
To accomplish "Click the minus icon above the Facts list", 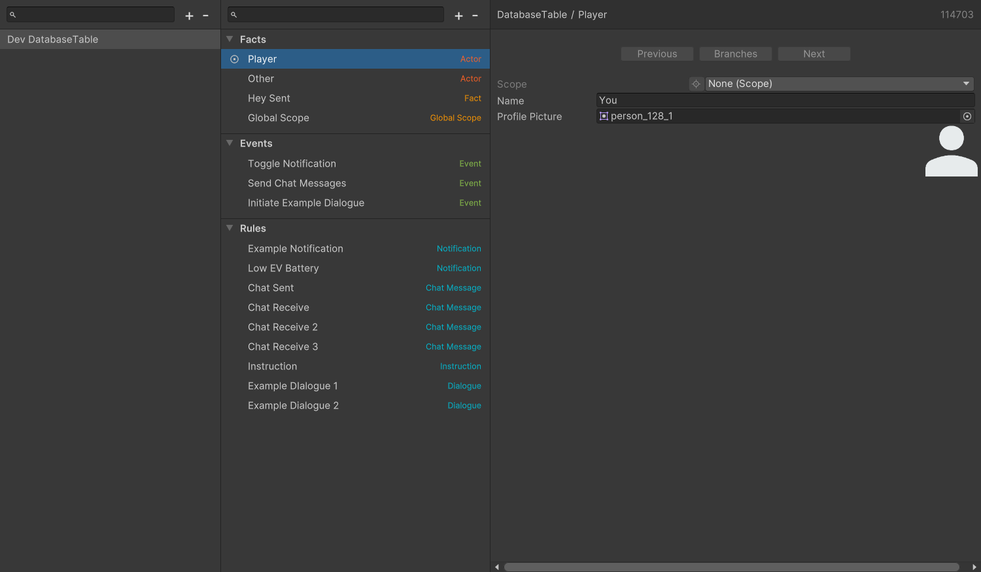I will [x=475, y=16].
